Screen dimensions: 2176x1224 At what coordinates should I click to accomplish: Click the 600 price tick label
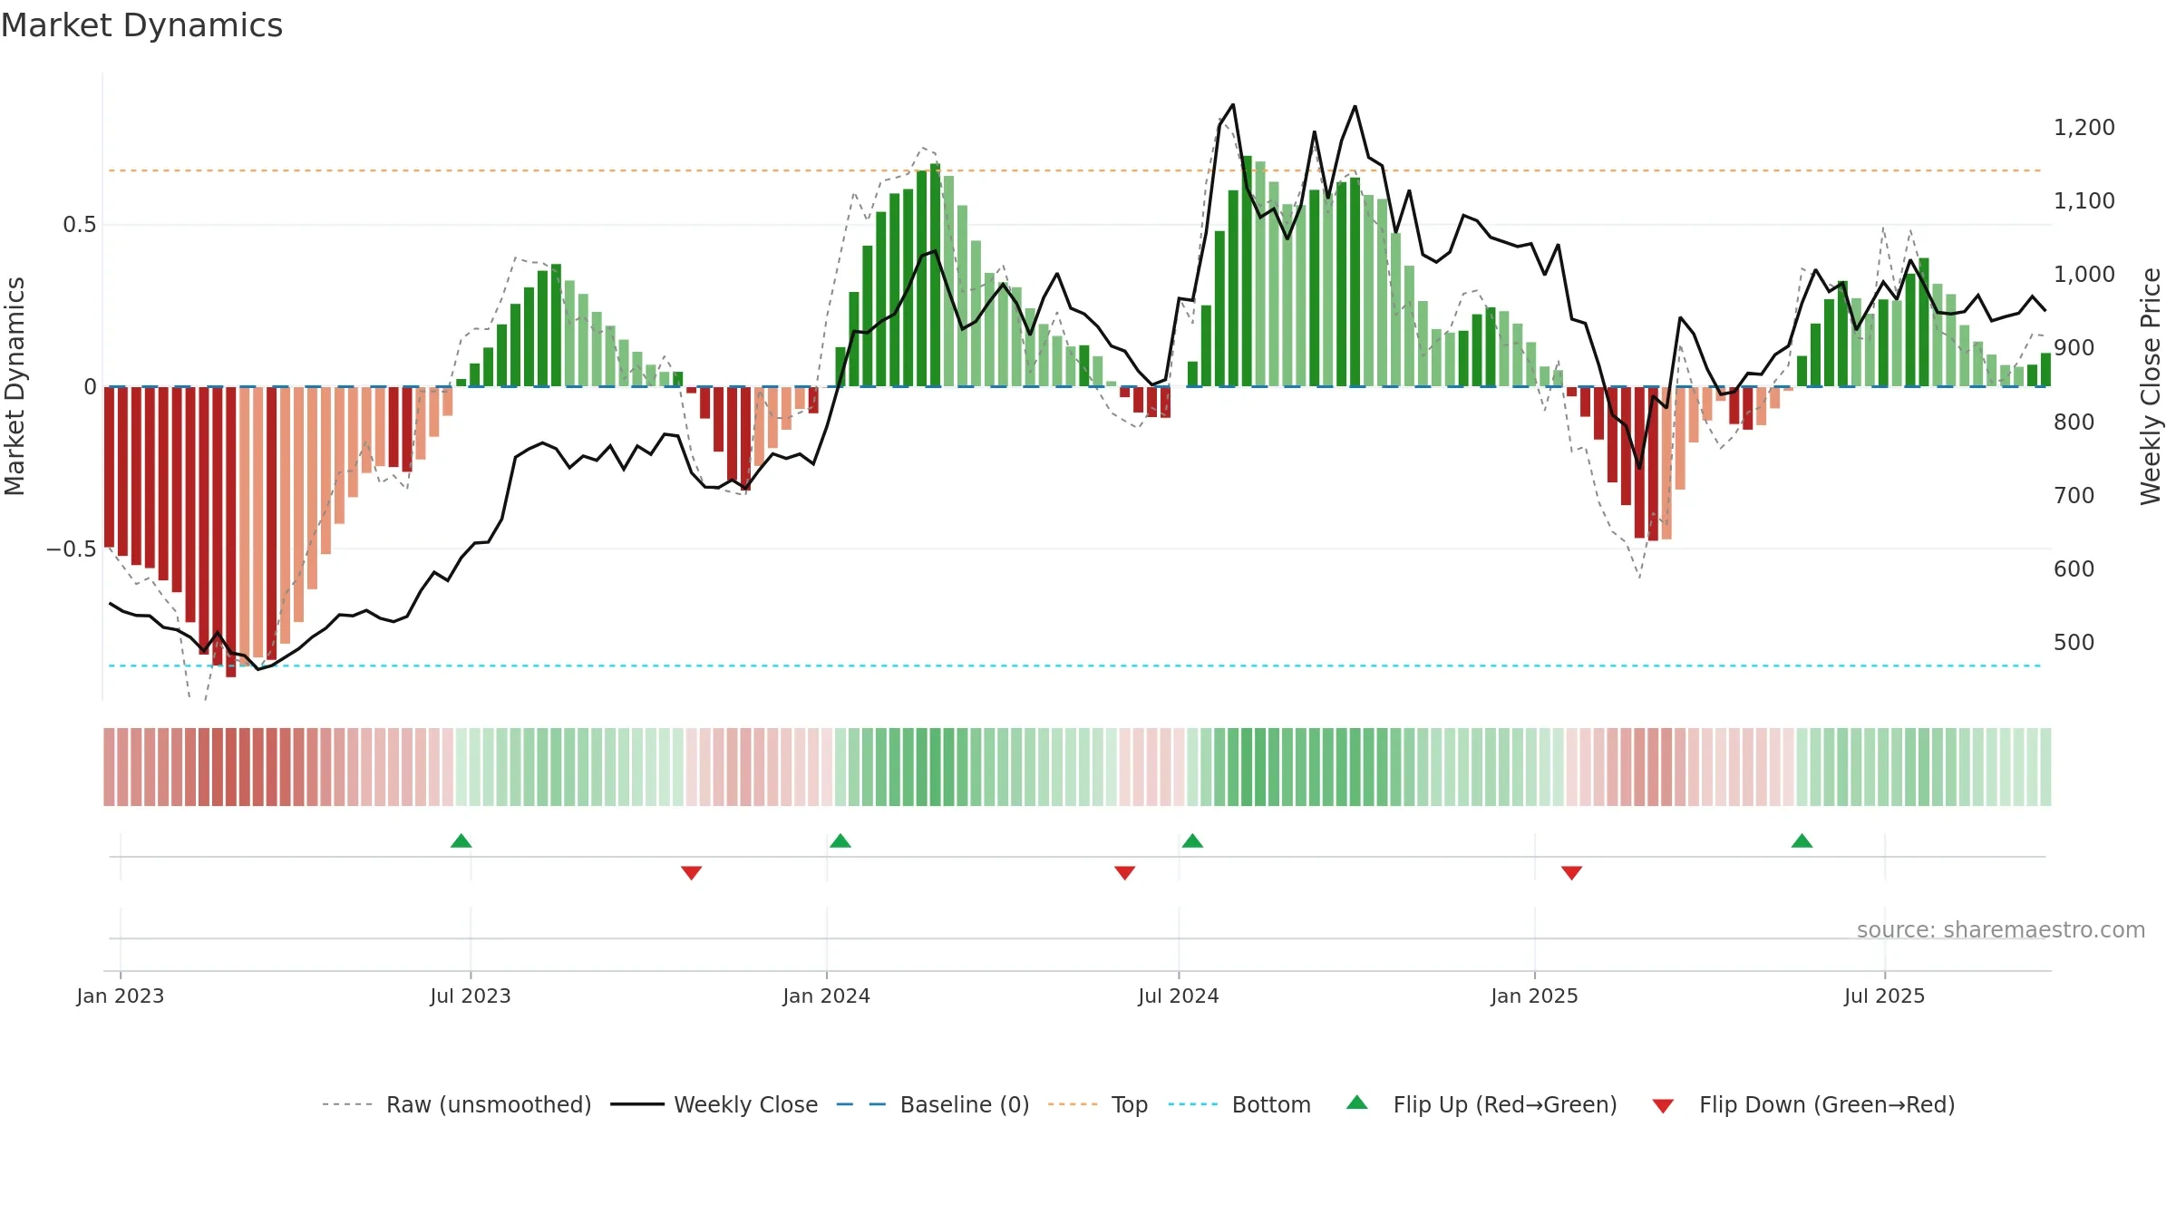click(2074, 568)
